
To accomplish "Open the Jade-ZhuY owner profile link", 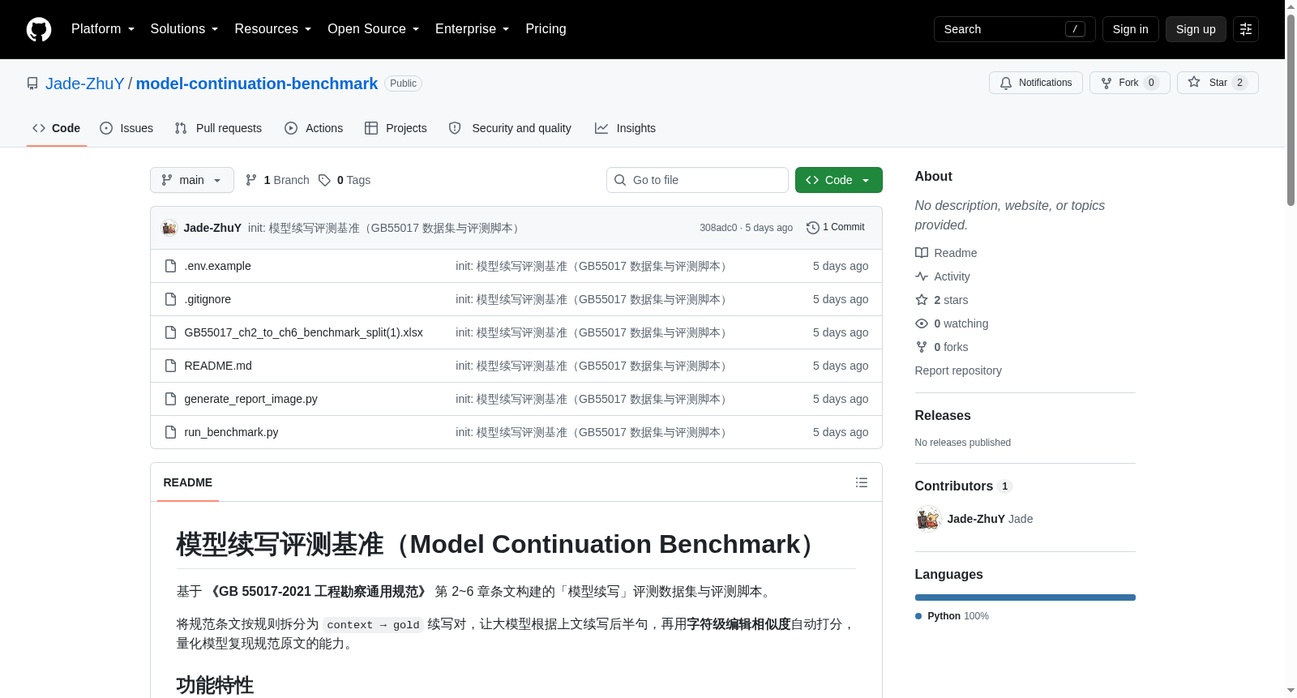I will click(x=85, y=84).
